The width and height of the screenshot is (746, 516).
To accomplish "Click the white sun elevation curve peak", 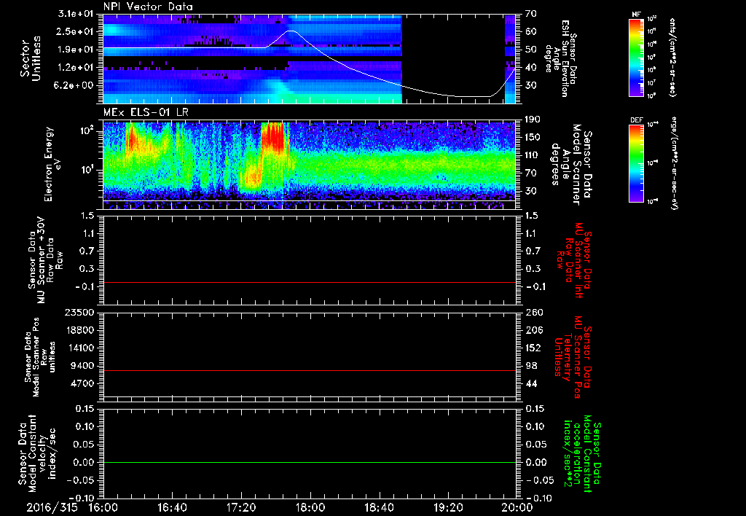I will tap(291, 31).
